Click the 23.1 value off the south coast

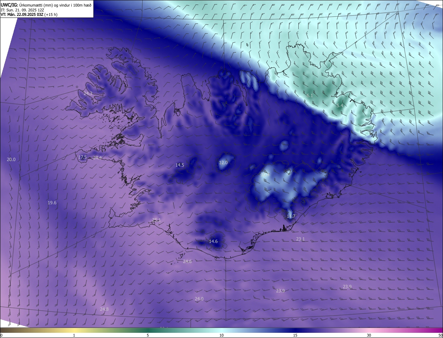click(x=300, y=239)
